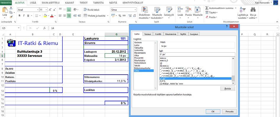280x117 pixels.
Task: Decrease font size with smaller A icon
Action: (x=54, y=10)
